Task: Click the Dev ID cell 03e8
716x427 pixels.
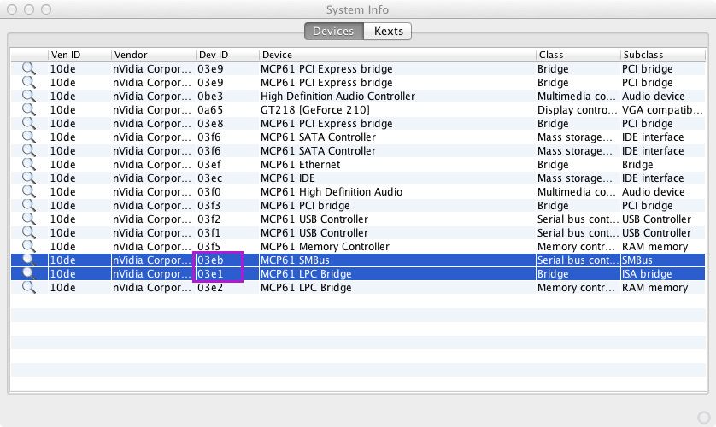Action: click(210, 124)
